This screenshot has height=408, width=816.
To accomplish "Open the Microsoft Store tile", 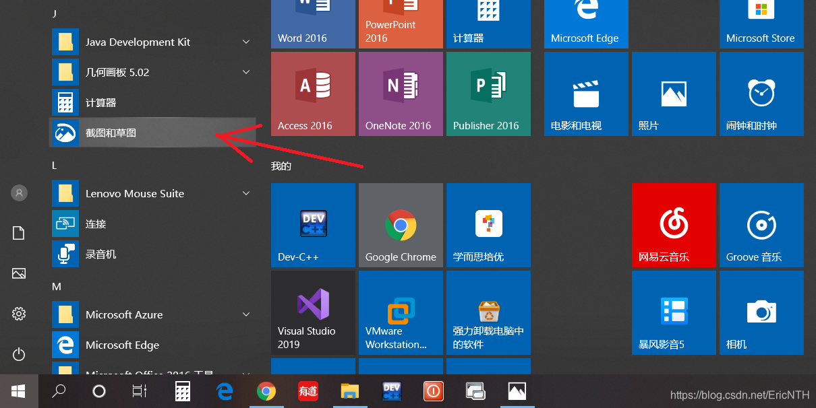I will pyautogui.click(x=761, y=24).
